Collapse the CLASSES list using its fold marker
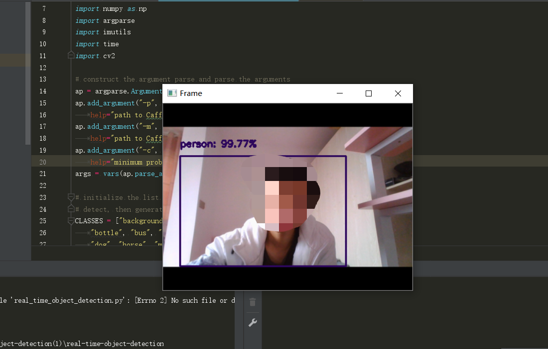 point(70,219)
